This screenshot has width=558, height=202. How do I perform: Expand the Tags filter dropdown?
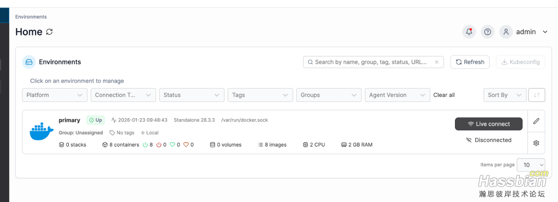pyautogui.click(x=259, y=95)
